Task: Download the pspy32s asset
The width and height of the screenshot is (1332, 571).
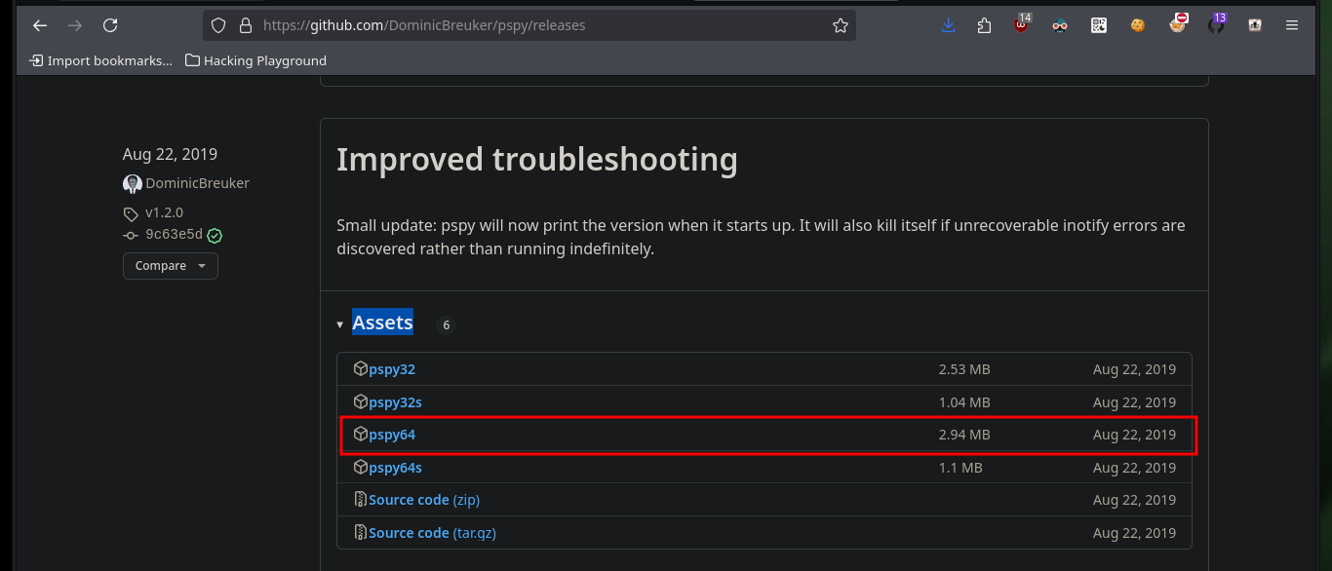Action: (395, 402)
